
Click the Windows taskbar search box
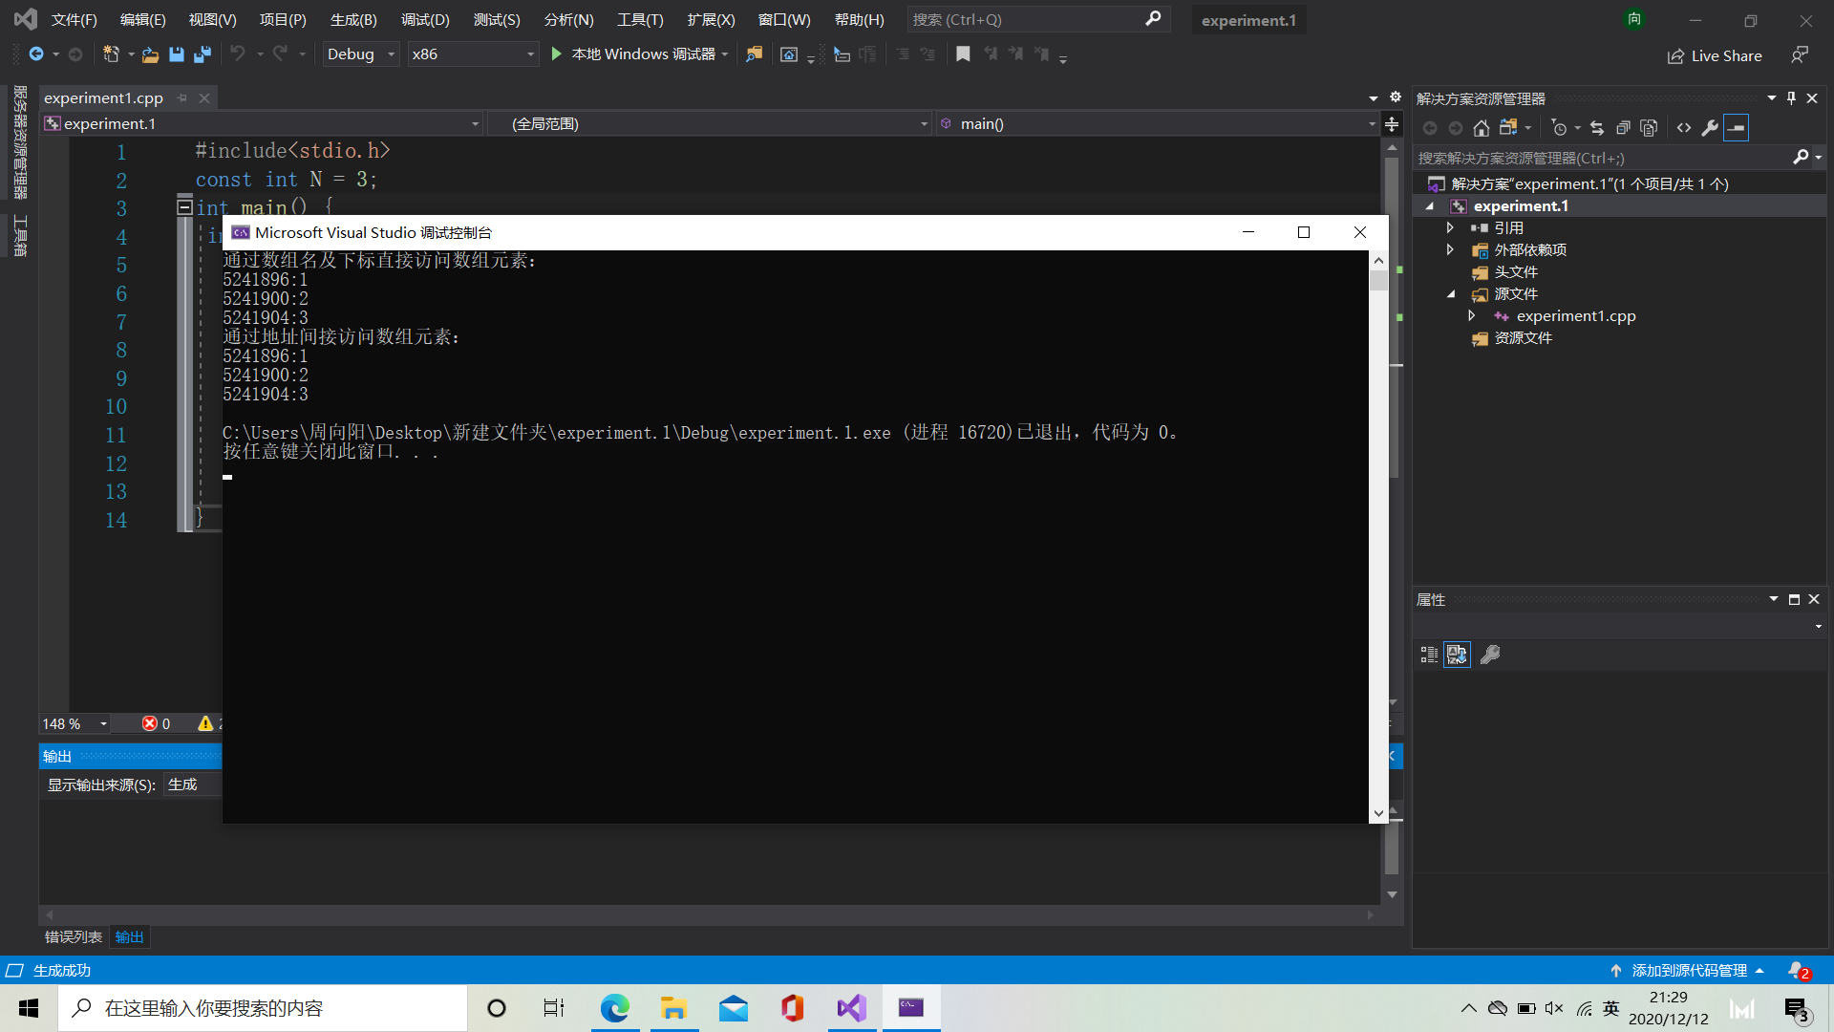(263, 1008)
